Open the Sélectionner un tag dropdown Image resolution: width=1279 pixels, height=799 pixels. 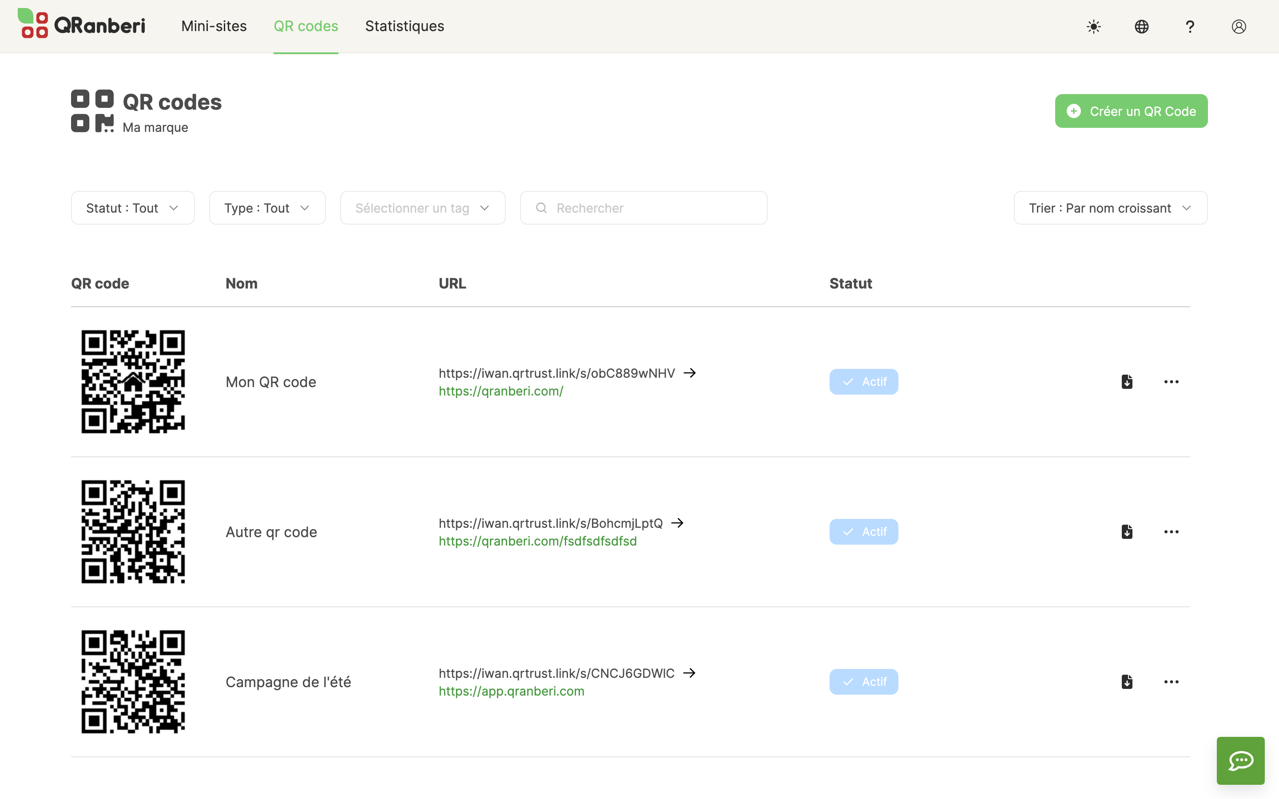tap(422, 208)
